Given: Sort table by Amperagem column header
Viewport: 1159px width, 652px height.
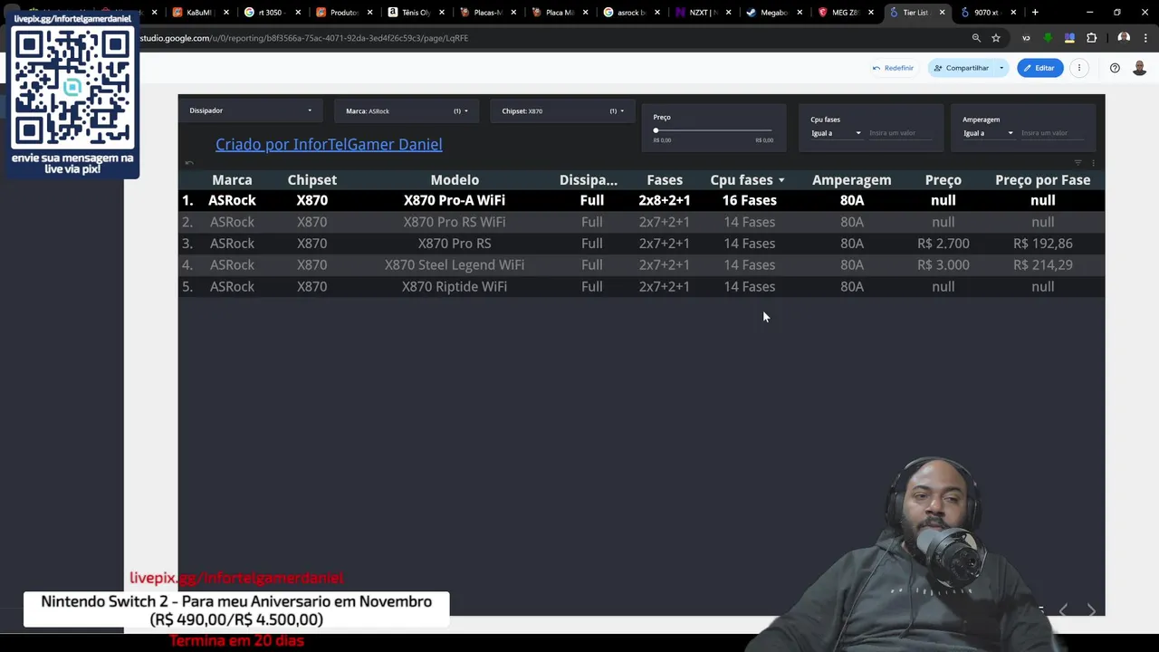Looking at the screenshot, I should 851,180.
